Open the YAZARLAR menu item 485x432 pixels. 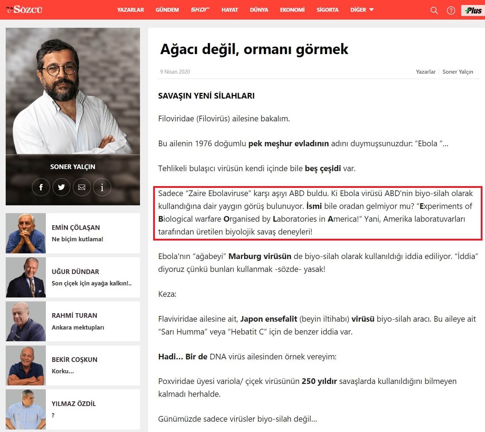130,10
